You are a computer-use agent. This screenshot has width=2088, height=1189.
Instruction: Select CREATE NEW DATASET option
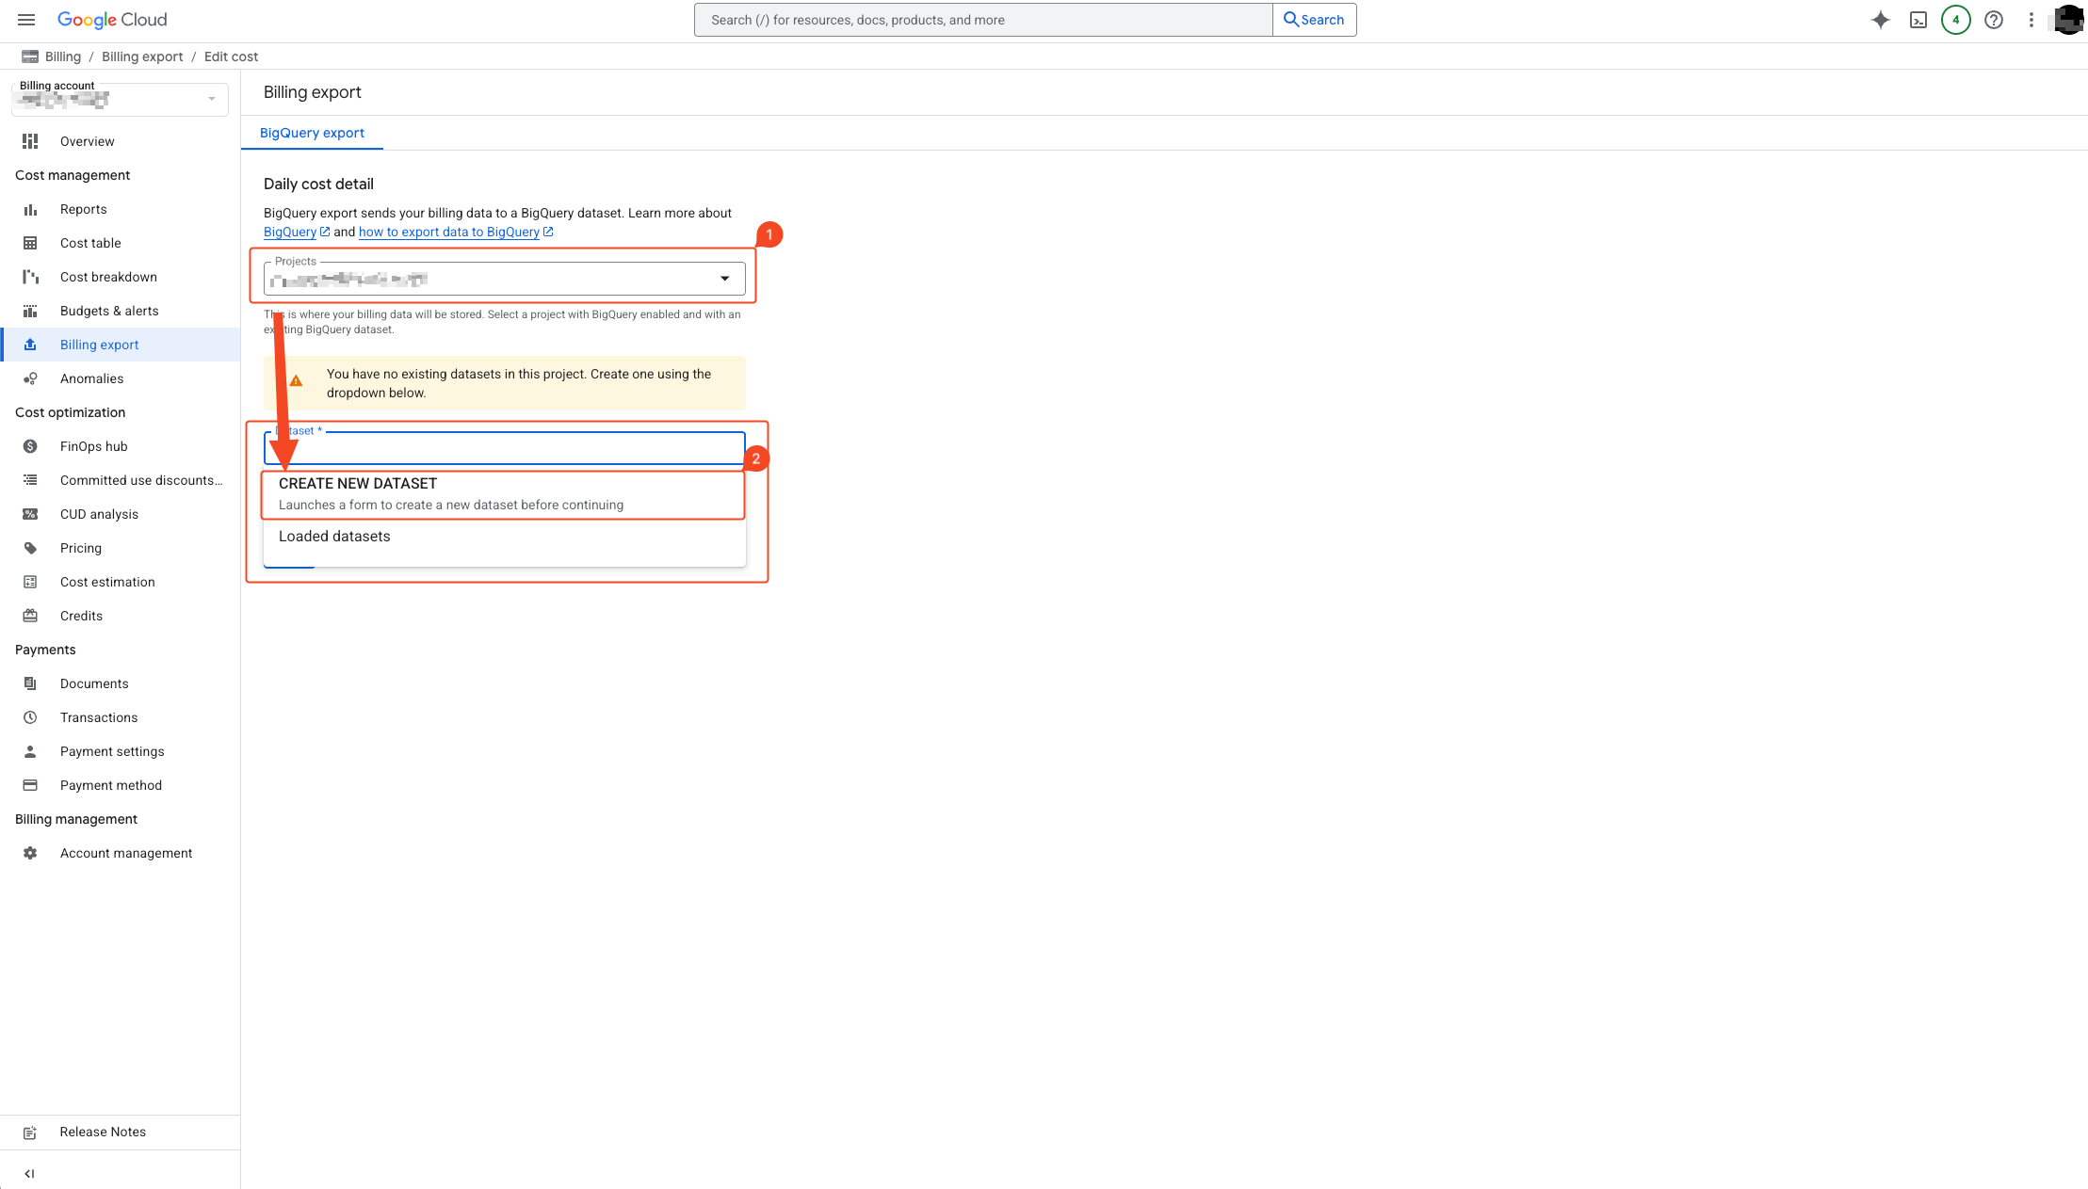pyautogui.click(x=504, y=494)
